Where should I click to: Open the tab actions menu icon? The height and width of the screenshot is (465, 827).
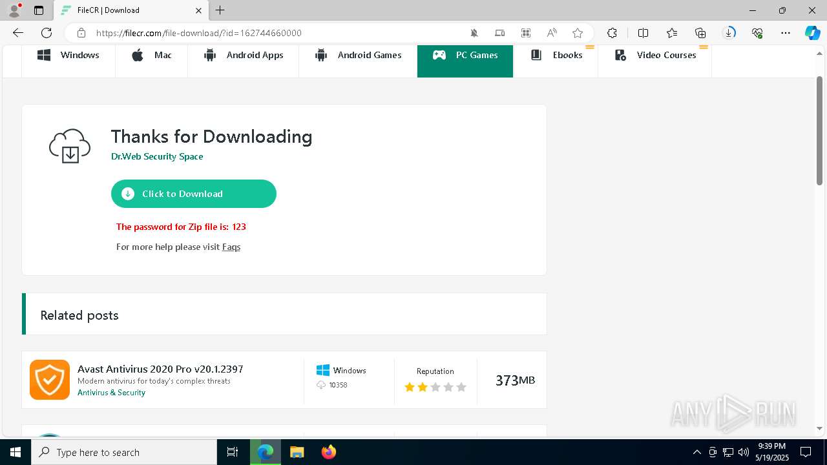39,10
